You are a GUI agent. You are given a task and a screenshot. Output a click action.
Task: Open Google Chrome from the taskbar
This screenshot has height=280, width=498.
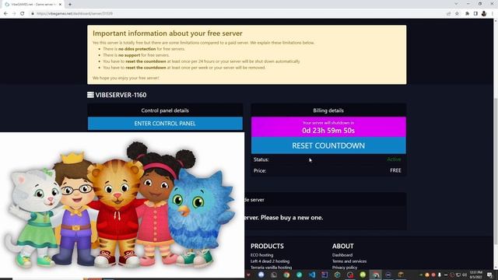(x=286, y=275)
